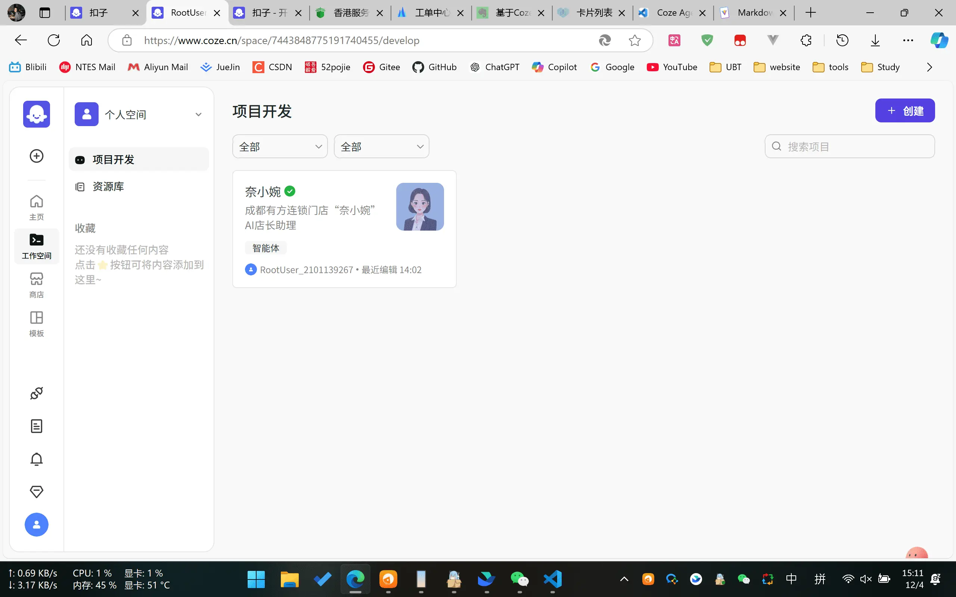956x597 pixels.
Task: Open the 商店 store icon
Action: (x=36, y=284)
